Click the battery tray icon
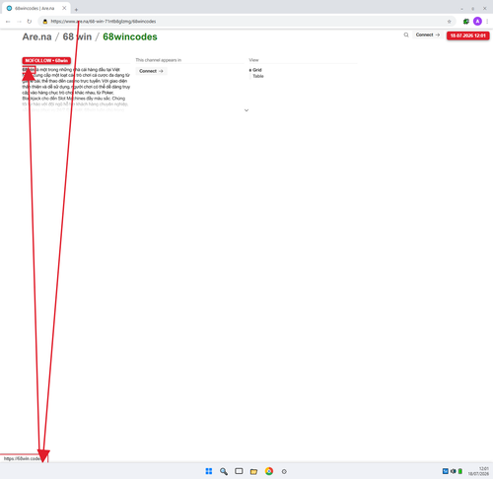 click(x=460, y=471)
